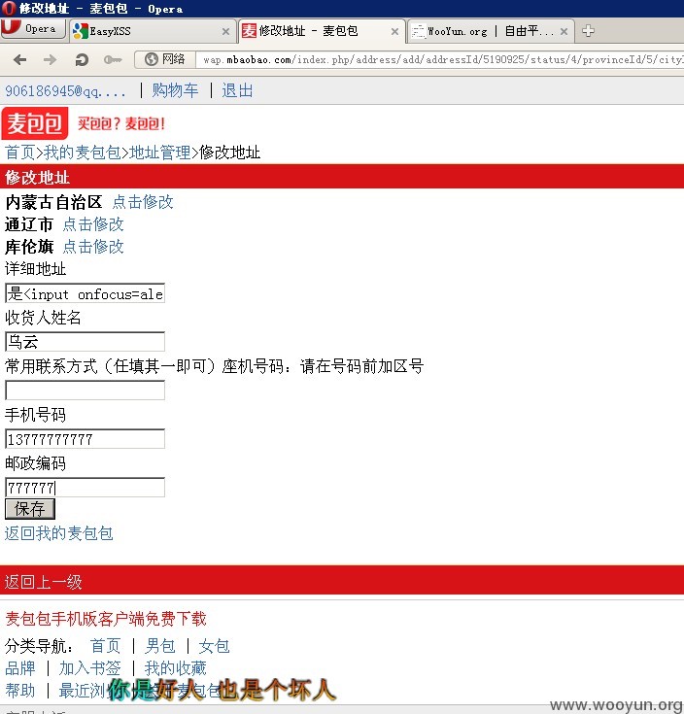Click the browser forward arrow
Viewport: 684px width, 714px height.
(x=50, y=59)
